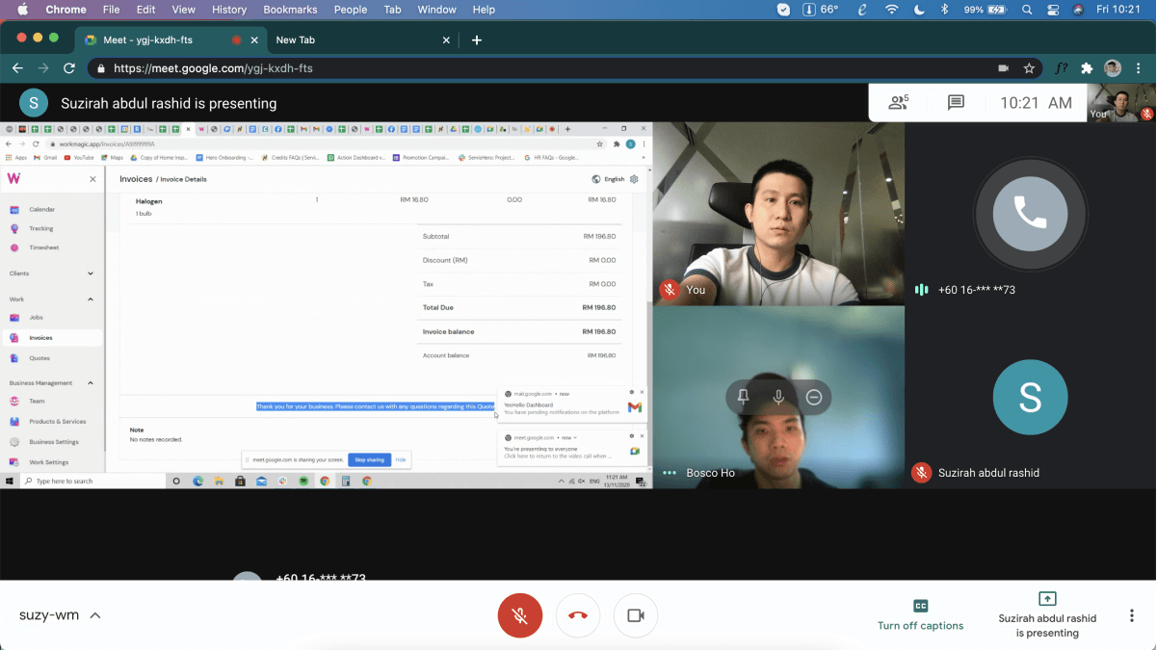Click Stop sharing in the screen share bar
This screenshot has height=651, width=1157.
(x=370, y=459)
